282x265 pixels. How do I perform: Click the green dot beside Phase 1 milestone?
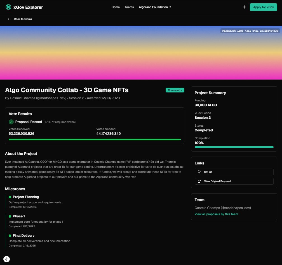coord(10,216)
